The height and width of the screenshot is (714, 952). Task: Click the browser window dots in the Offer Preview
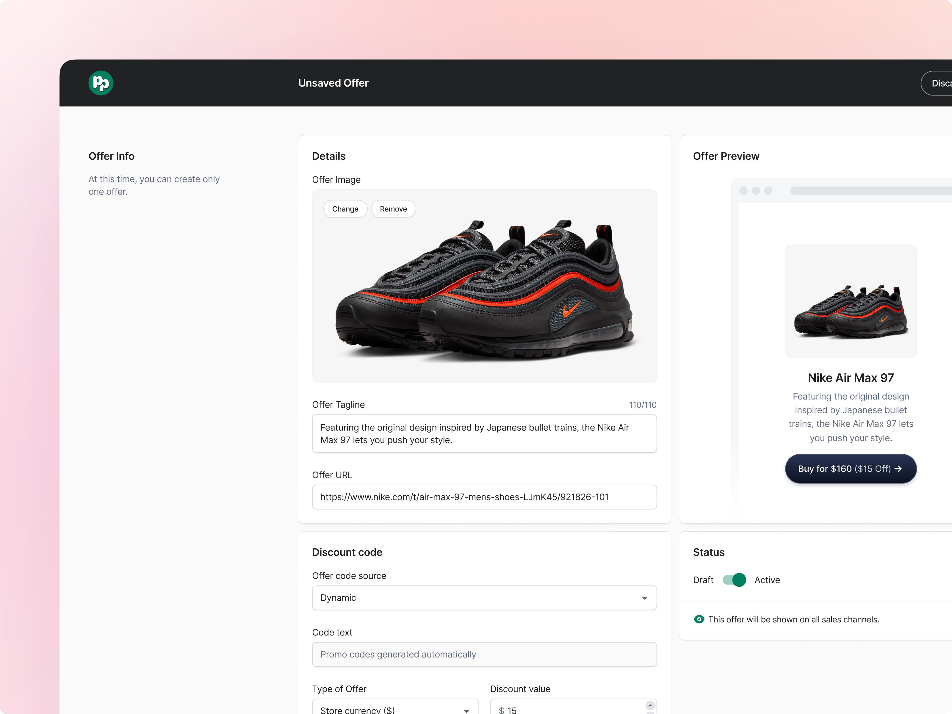(756, 190)
